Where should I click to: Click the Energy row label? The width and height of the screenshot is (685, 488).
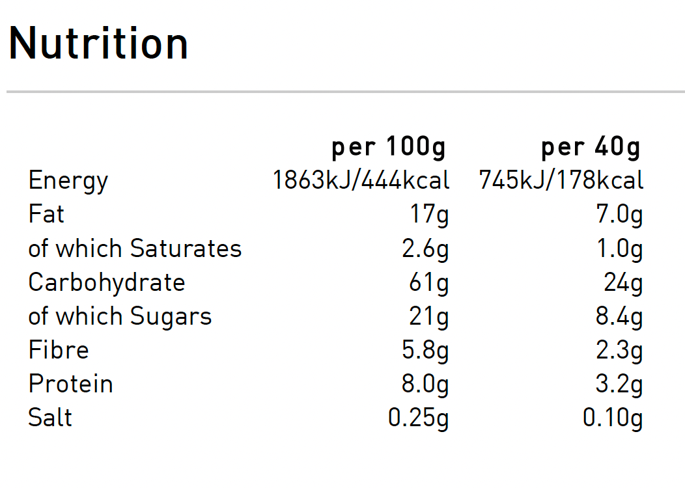(x=68, y=181)
